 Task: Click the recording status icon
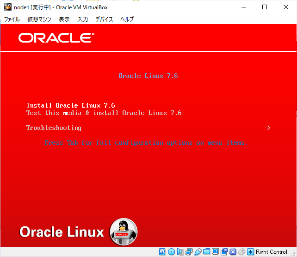tap(224, 252)
